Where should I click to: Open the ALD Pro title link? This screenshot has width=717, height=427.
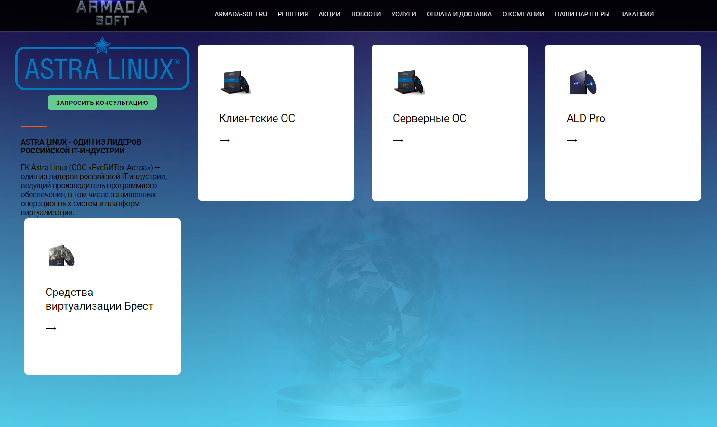tap(586, 118)
